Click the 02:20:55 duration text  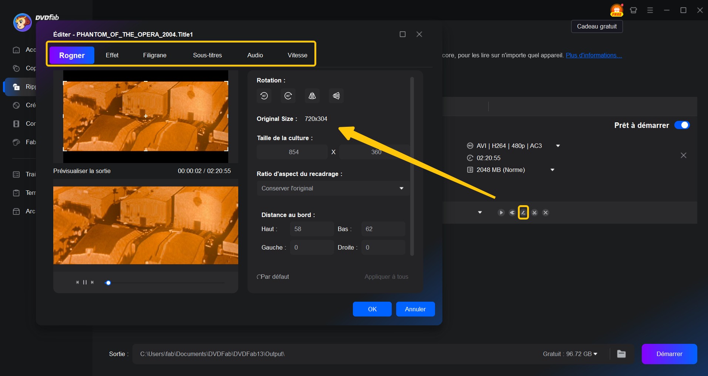point(488,158)
